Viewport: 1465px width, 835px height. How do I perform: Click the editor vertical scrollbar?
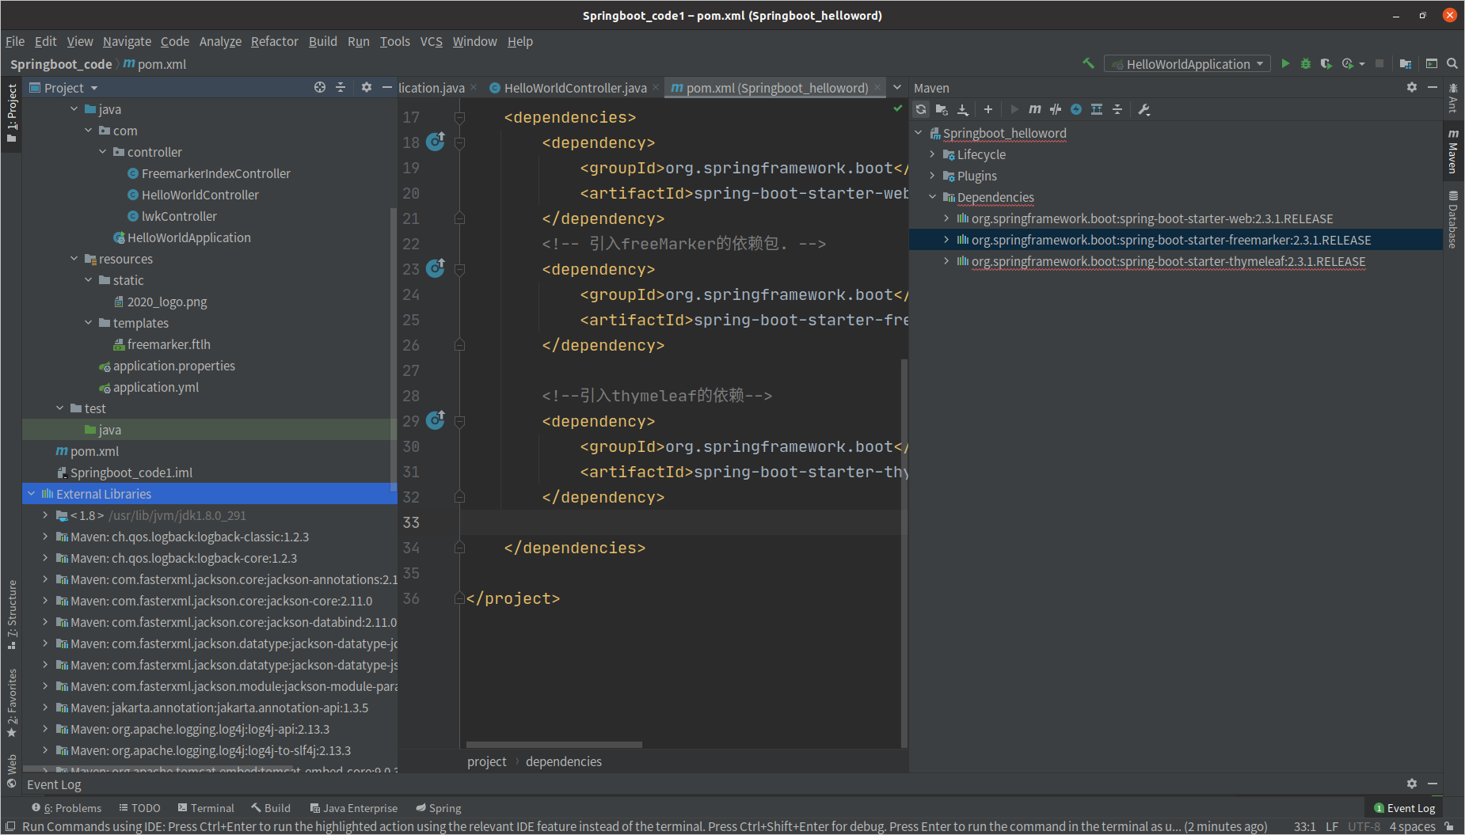pyautogui.click(x=904, y=554)
